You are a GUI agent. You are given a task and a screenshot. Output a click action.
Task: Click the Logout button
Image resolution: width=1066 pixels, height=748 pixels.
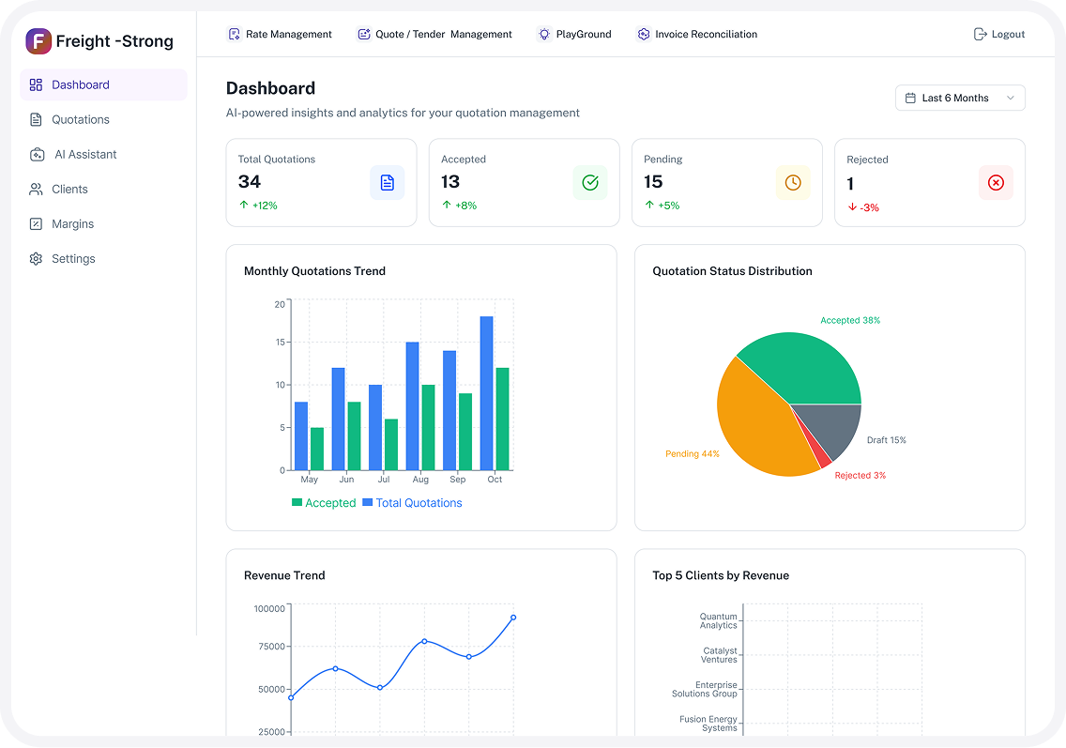tap(999, 35)
